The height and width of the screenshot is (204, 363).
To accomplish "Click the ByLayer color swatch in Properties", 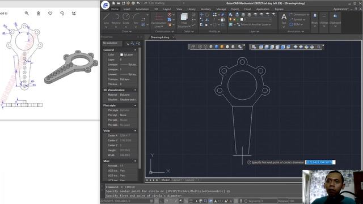I will pyautogui.click(x=121, y=55).
